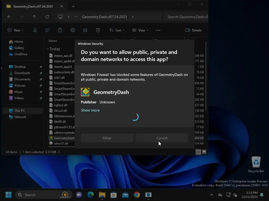Click the Share icon in toolbar
Image resolution: width=269 pixels, height=201 pixels.
85,30
